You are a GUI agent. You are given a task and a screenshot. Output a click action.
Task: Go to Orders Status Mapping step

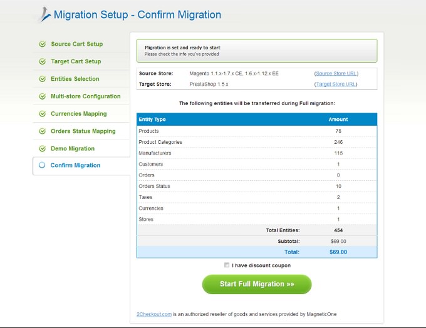pos(83,131)
